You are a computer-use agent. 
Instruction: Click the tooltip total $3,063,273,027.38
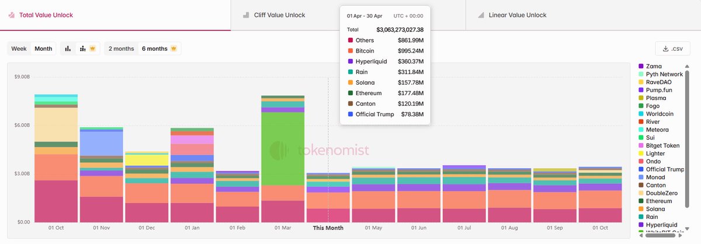(x=400, y=29)
